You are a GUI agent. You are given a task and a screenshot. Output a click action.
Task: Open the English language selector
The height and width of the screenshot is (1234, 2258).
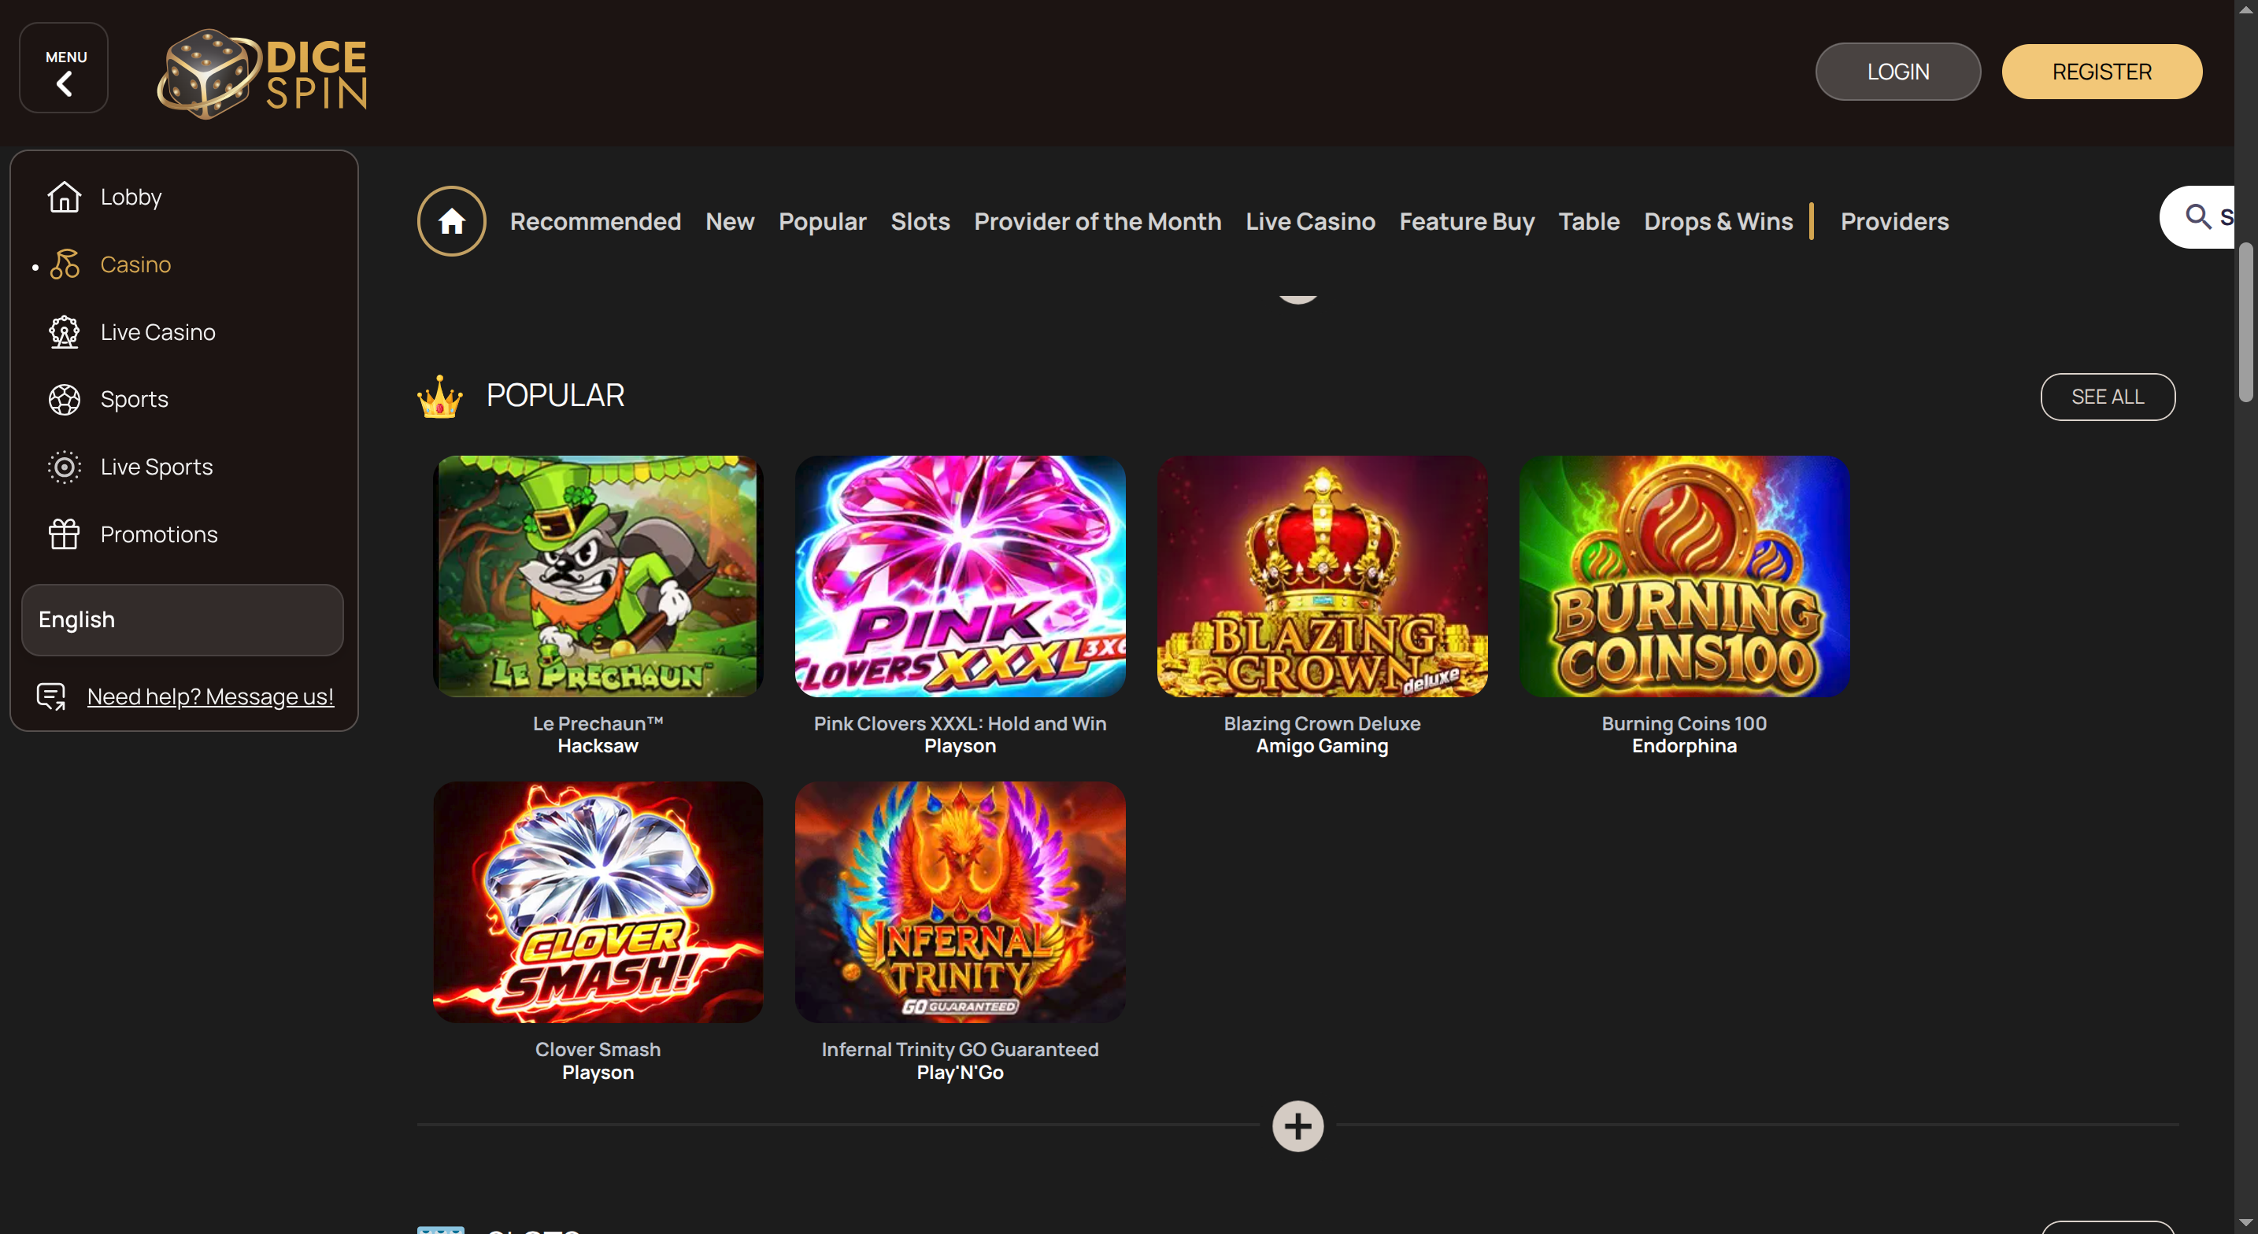pos(183,619)
